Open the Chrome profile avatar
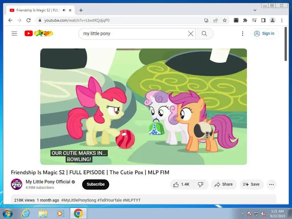This screenshot has width=292, height=219. [273, 20]
